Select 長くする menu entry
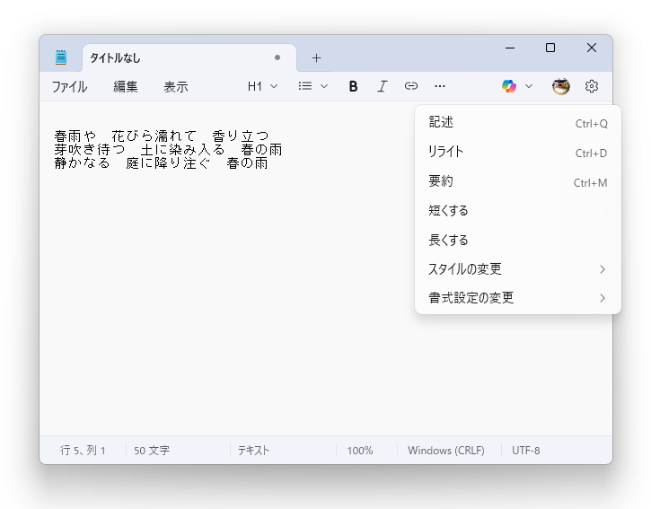This screenshot has height=509, width=651. 518,241
